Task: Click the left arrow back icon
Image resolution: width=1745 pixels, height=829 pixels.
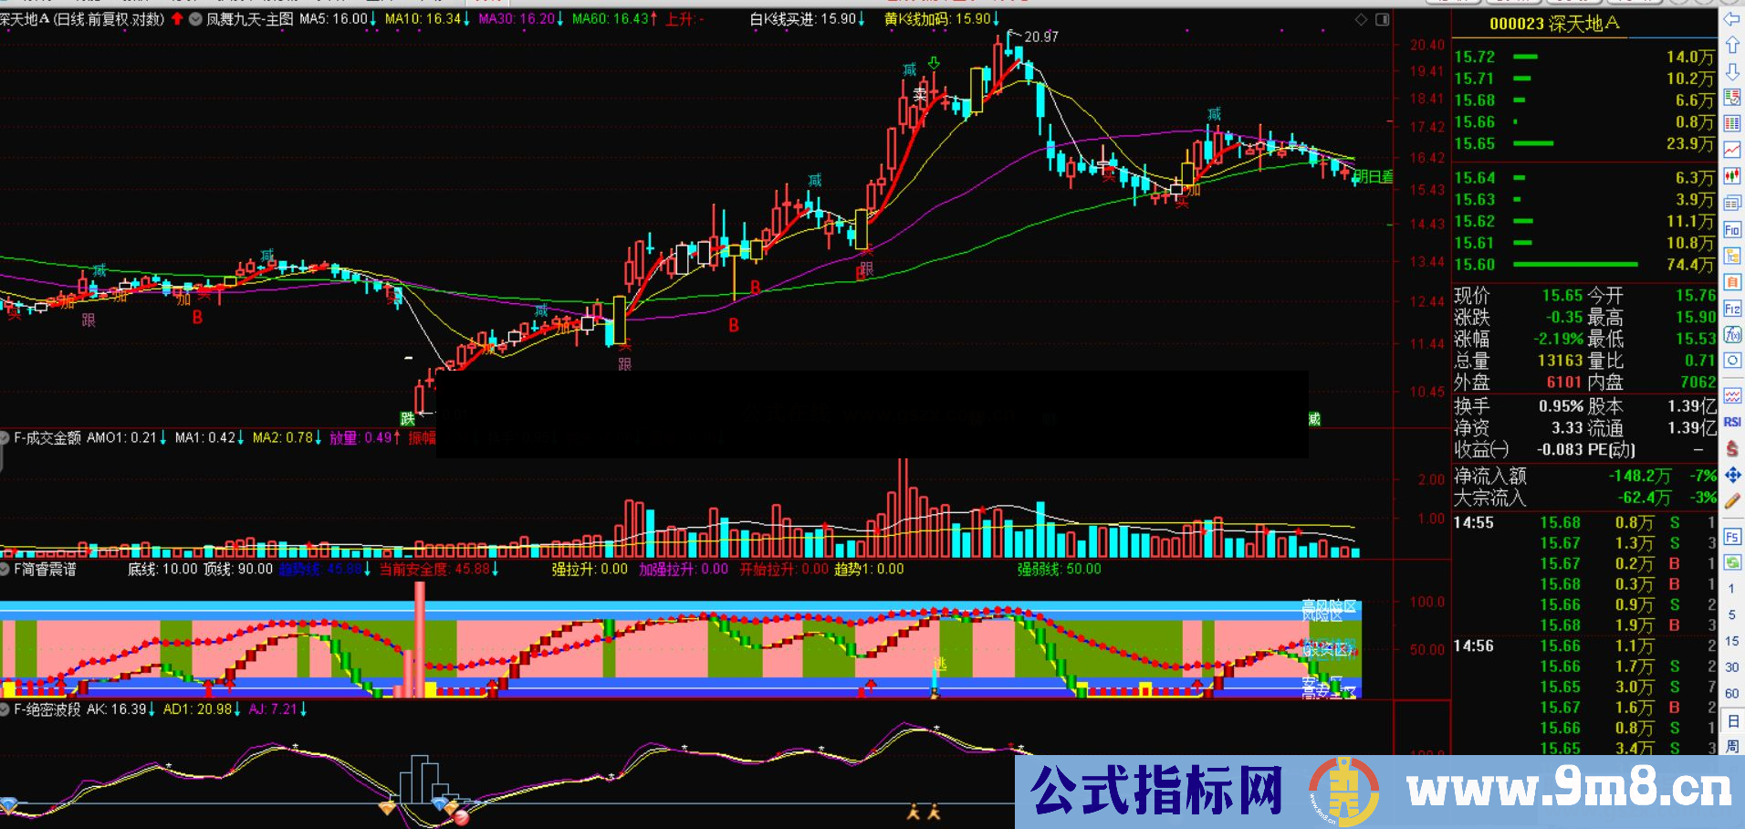Action: coord(1731,18)
